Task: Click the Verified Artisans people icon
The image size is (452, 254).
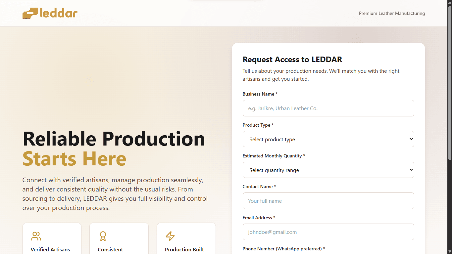Action: click(36, 236)
